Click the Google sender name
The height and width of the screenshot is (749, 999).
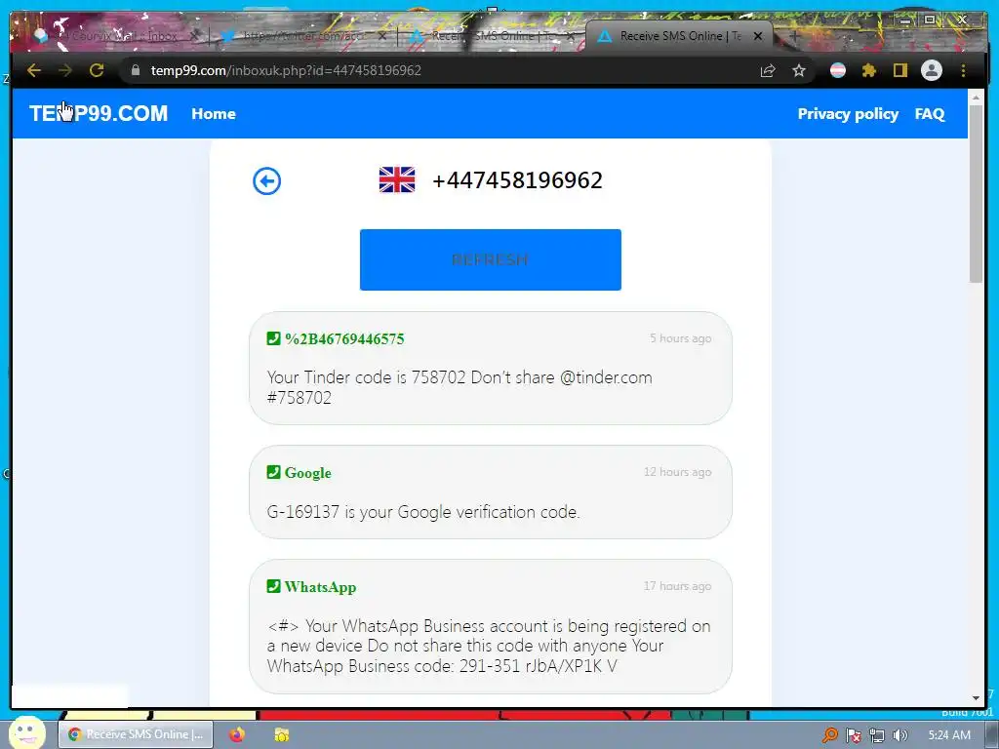307,473
